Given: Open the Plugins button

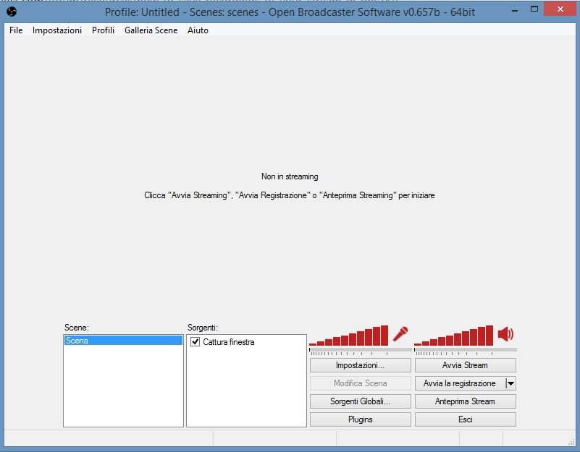Looking at the screenshot, I should point(360,419).
